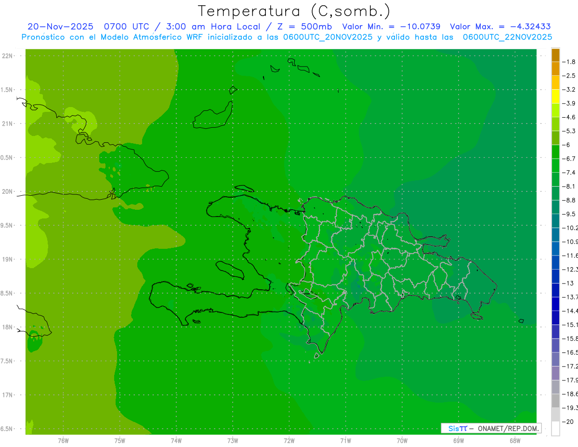Click the "-13" legend value
This screenshot has width=578, height=447.
567,283
